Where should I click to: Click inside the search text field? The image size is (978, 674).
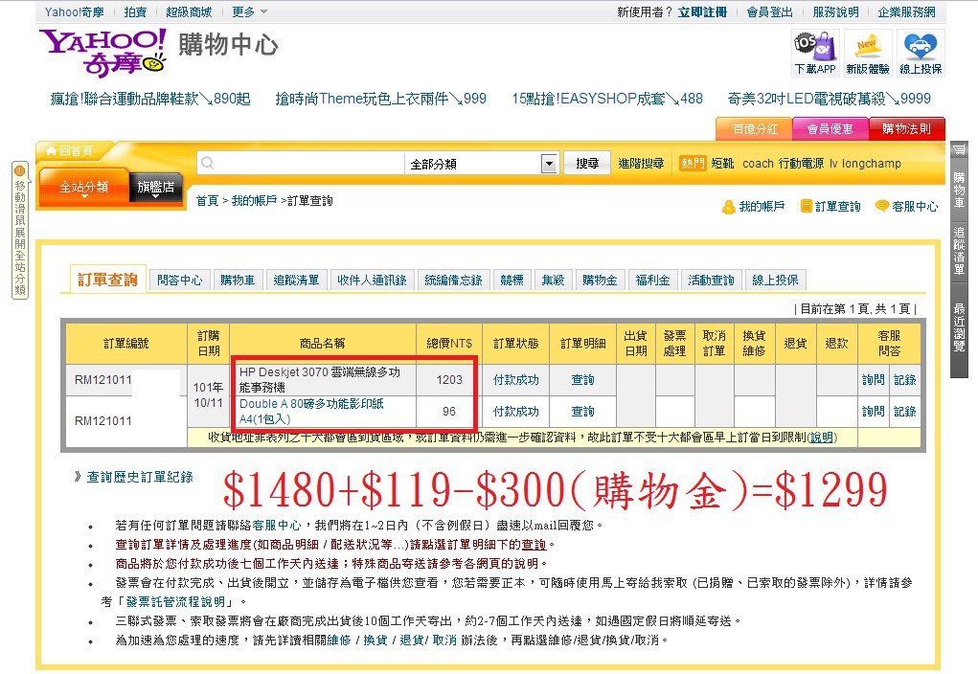(301, 164)
